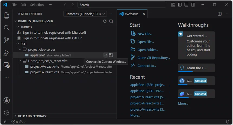The width and height of the screenshot is (233, 125).
Task: Collapse the SSH tree node
Action: click(18, 44)
